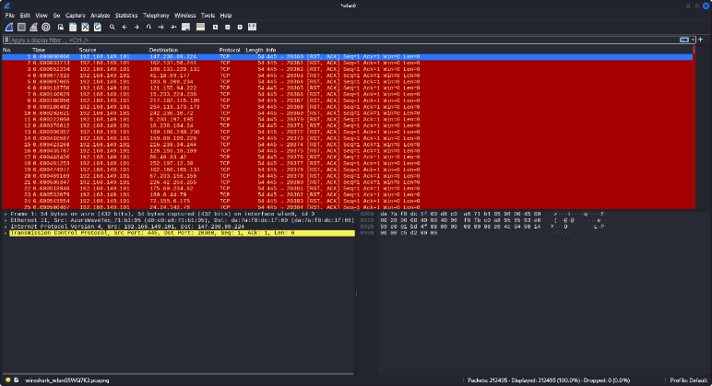
Task: Open the Telephony menu
Action: tap(156, 16)
